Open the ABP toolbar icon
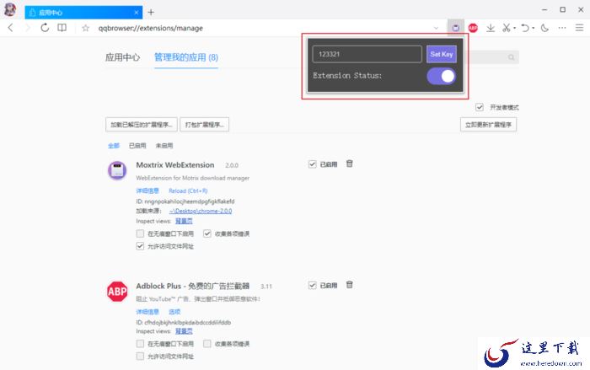The height and width of the screenshot is (370, 590). tap(473, 28)
